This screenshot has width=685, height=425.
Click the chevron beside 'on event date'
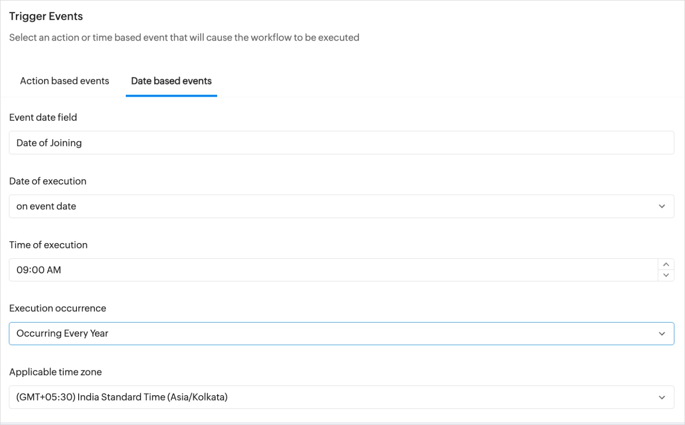pyautogui.click(x=661, y=206)
